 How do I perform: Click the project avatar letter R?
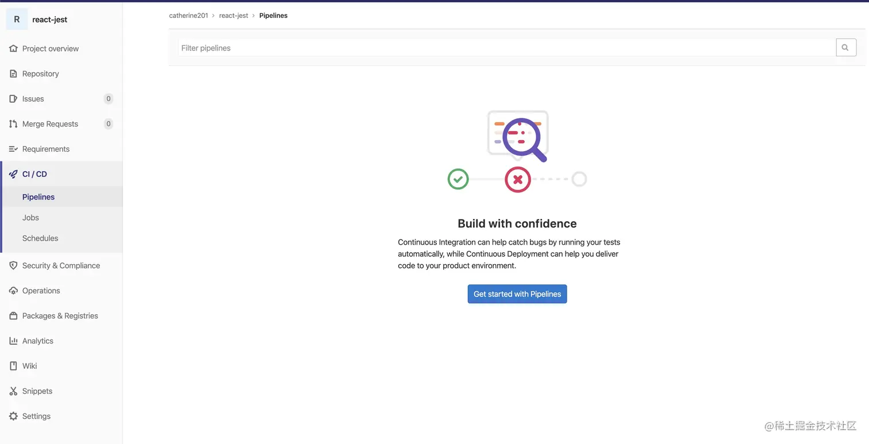pos(17,20)
